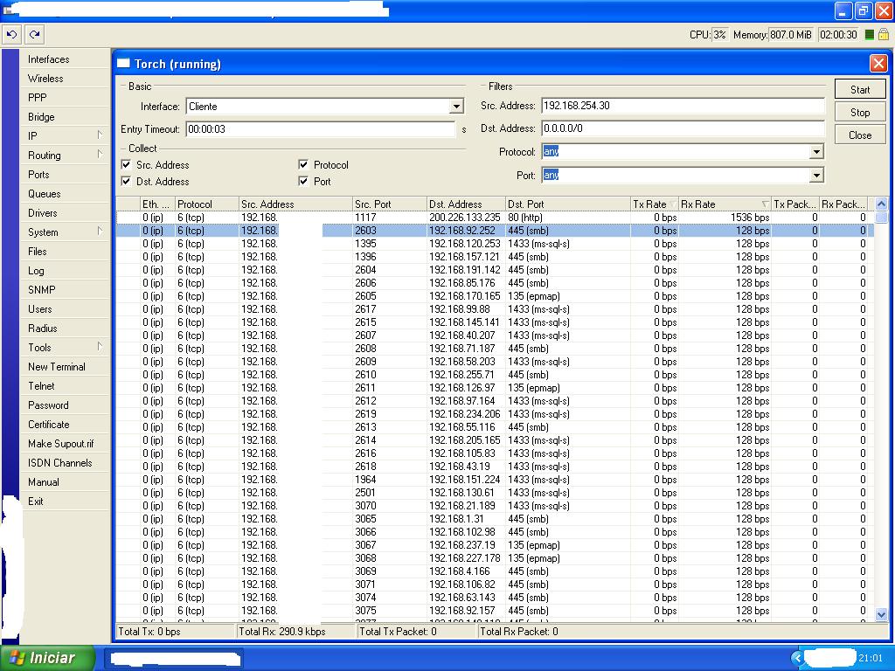Select row with destination 200.226.133.235

(495, 218)
